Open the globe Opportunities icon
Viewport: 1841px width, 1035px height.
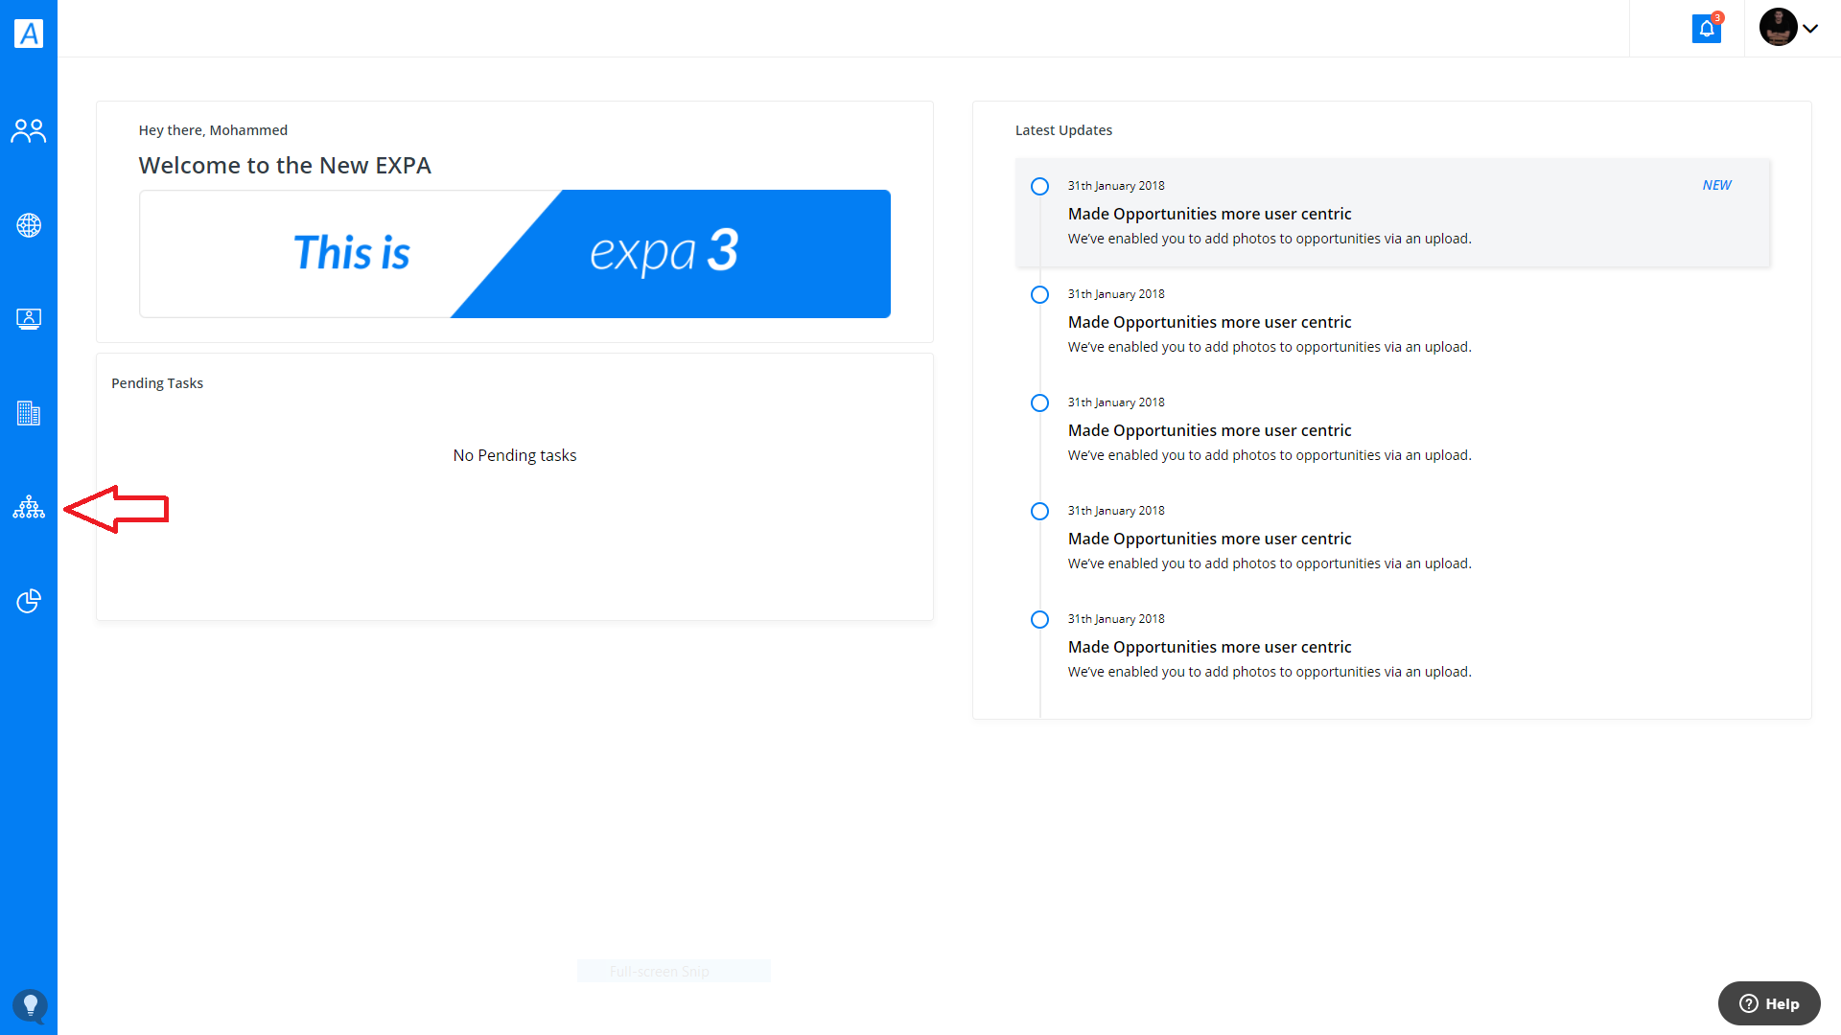[x=29, y=225]
